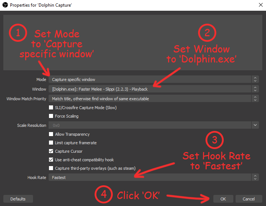Click the Defaults button
Screen dimensions: 266x206
click(x=18, y=199)
